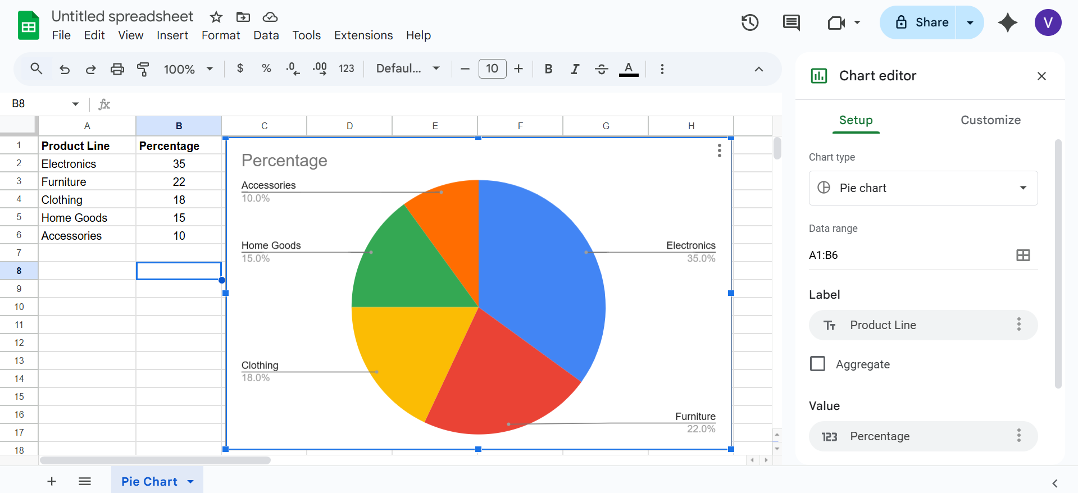Format selection as currency
The width and height of the screenshot is (1078, 493).
(240, 69)
